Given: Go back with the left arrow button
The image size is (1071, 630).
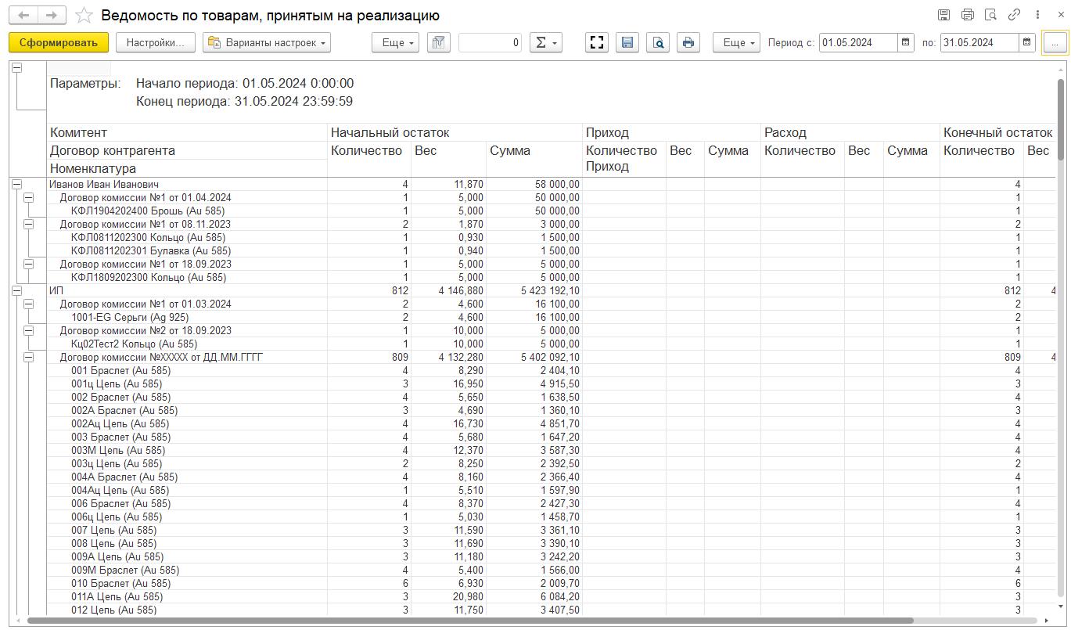Looking at the screenshot, I should tap(25, 15).
